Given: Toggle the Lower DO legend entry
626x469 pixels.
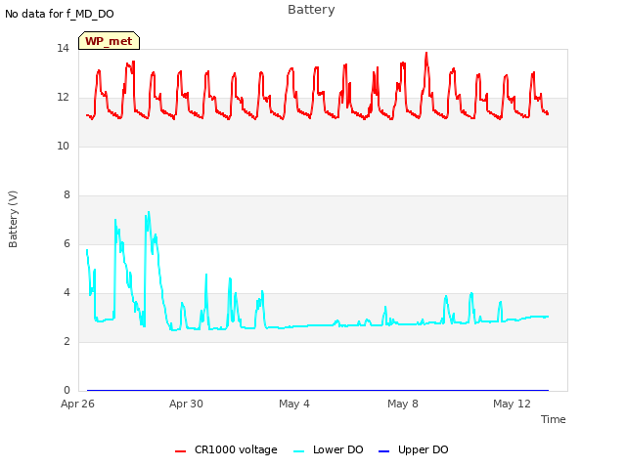Looking at the screenshot, I should (329, 449).
